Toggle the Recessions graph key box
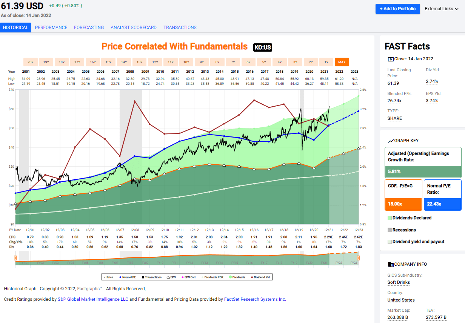 click(x=390, y=230)
